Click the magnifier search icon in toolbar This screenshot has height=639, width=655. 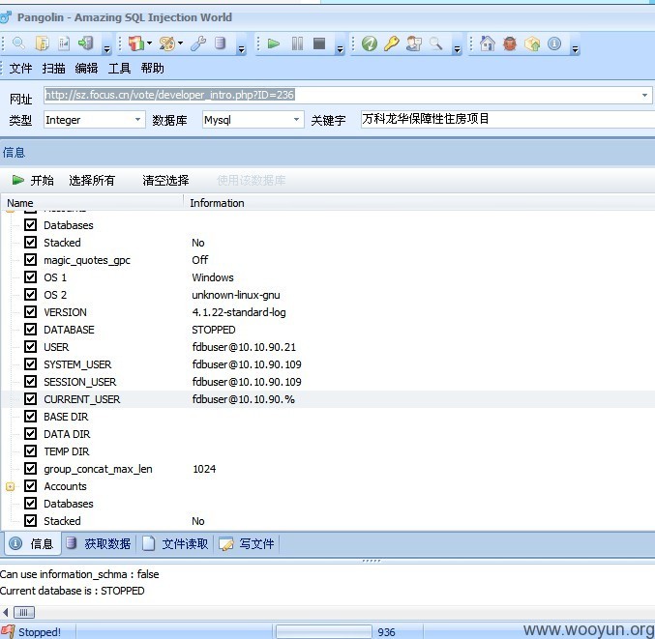[x=18, y=43]
